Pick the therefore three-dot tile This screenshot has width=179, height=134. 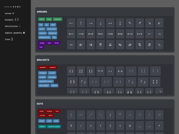tap(130, 115)
